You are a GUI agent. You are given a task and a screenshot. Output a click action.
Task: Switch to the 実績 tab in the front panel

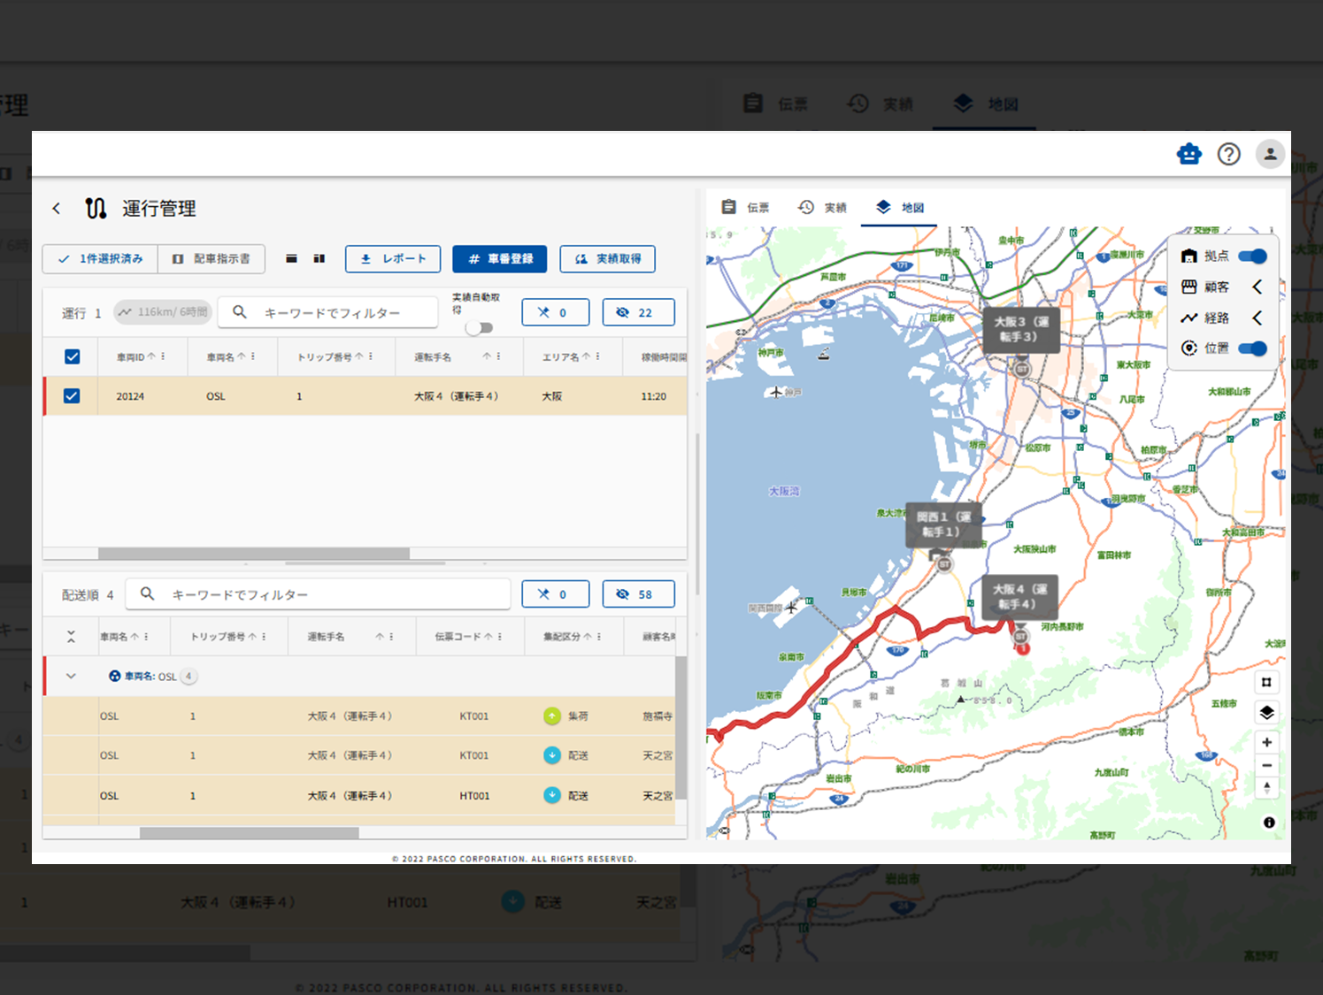coord(822,208)
